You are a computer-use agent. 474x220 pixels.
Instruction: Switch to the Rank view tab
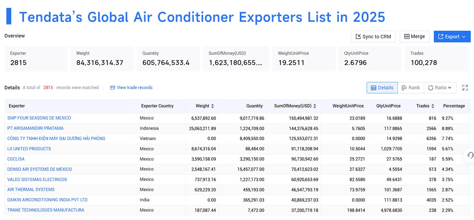[x=411, y=88]
